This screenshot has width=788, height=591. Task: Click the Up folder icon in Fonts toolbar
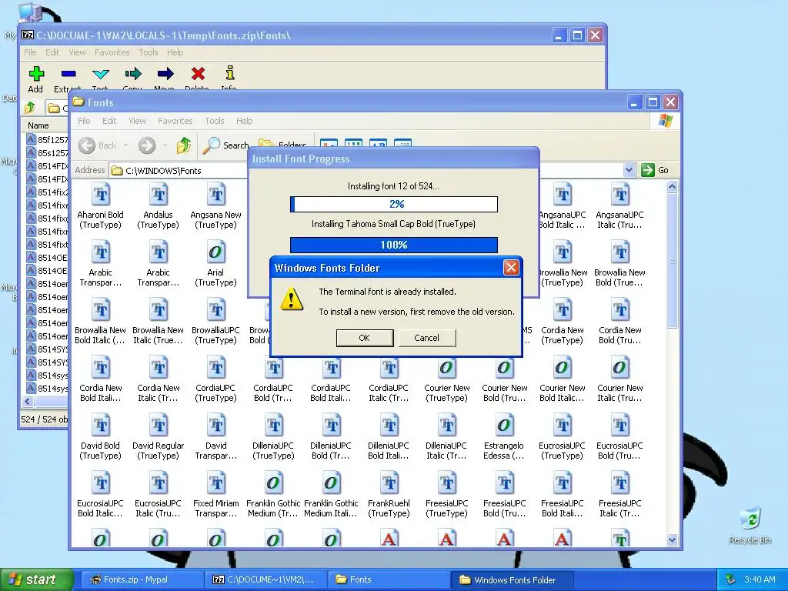(x=184, y=145)
